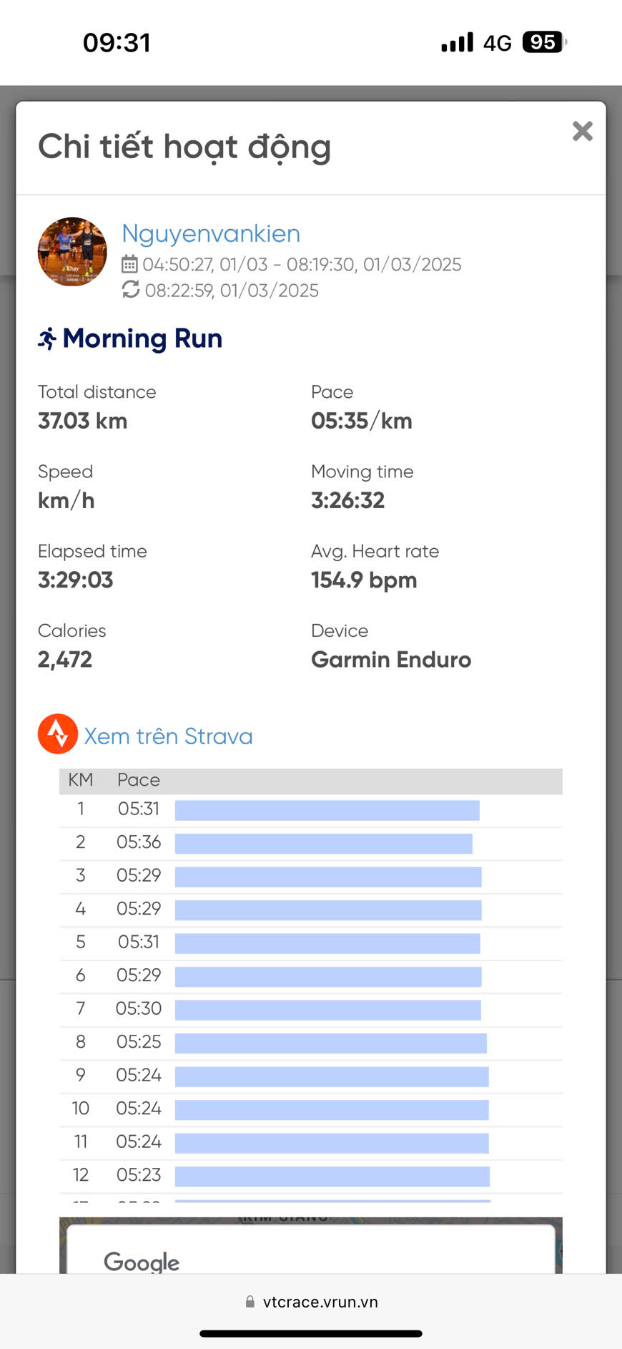Click the lock icon in address bar
This screenshot has width=622, height=1349.
pos(250,1302)
